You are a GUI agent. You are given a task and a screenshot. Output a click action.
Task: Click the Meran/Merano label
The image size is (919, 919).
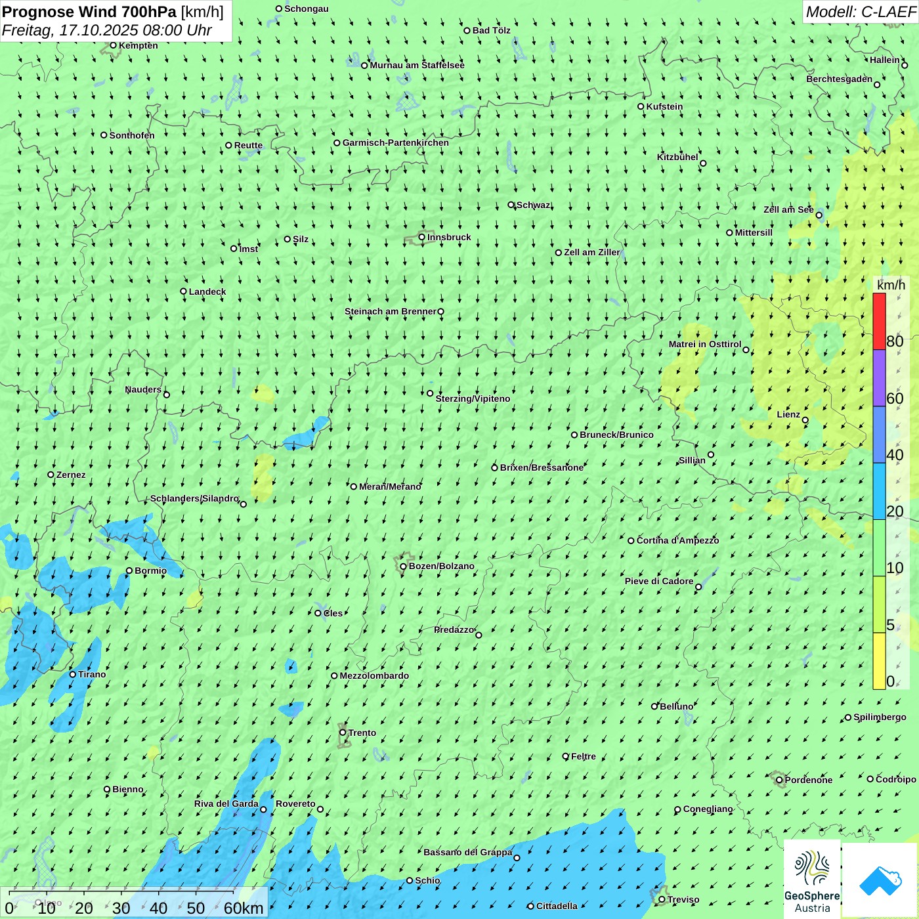[390, 486]
